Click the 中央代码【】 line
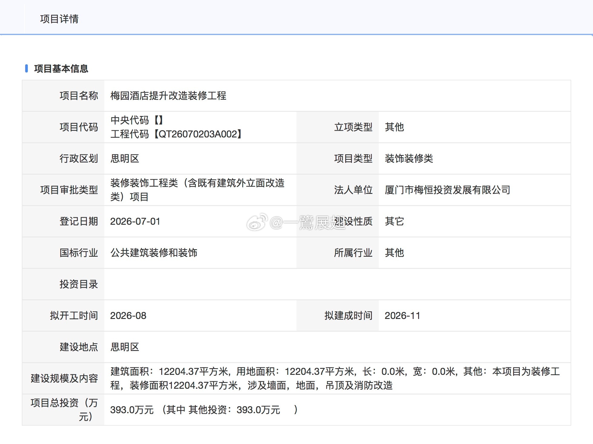593x444 pixels. 137,120
